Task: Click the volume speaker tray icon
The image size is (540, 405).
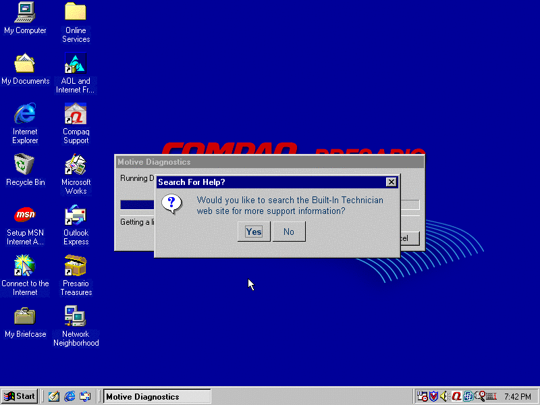Action: point(445,396)
